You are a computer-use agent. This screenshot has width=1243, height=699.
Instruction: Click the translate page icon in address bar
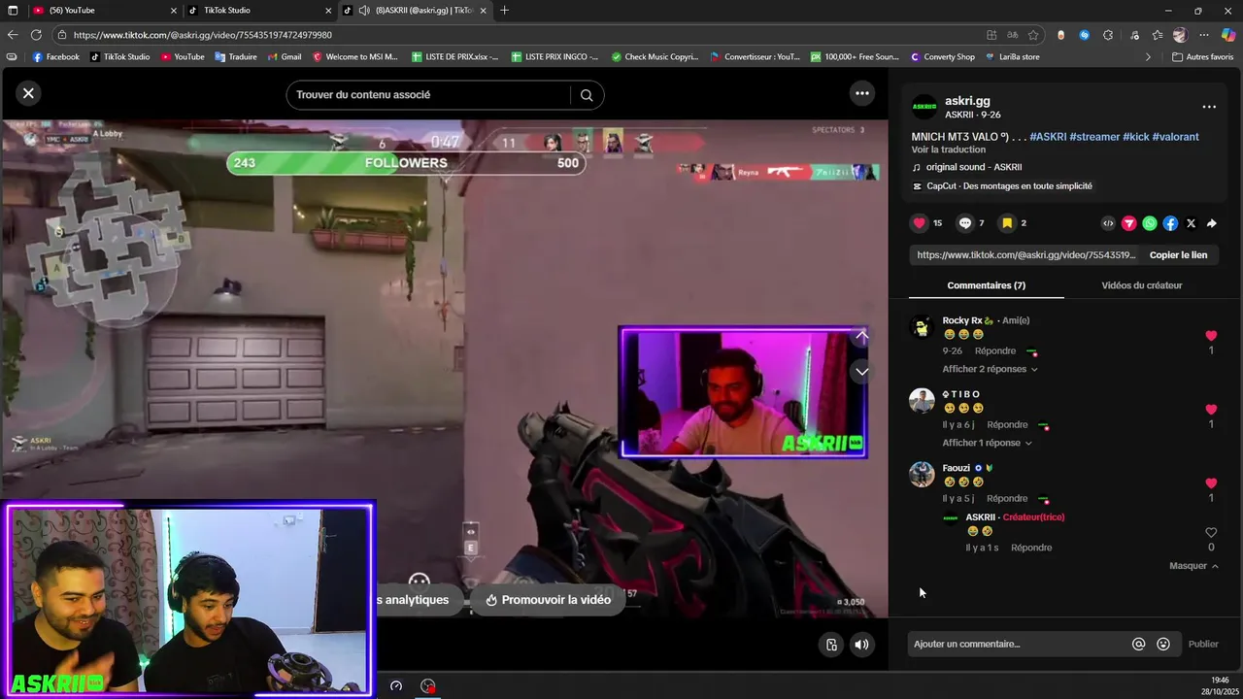tap(1012, 35)
